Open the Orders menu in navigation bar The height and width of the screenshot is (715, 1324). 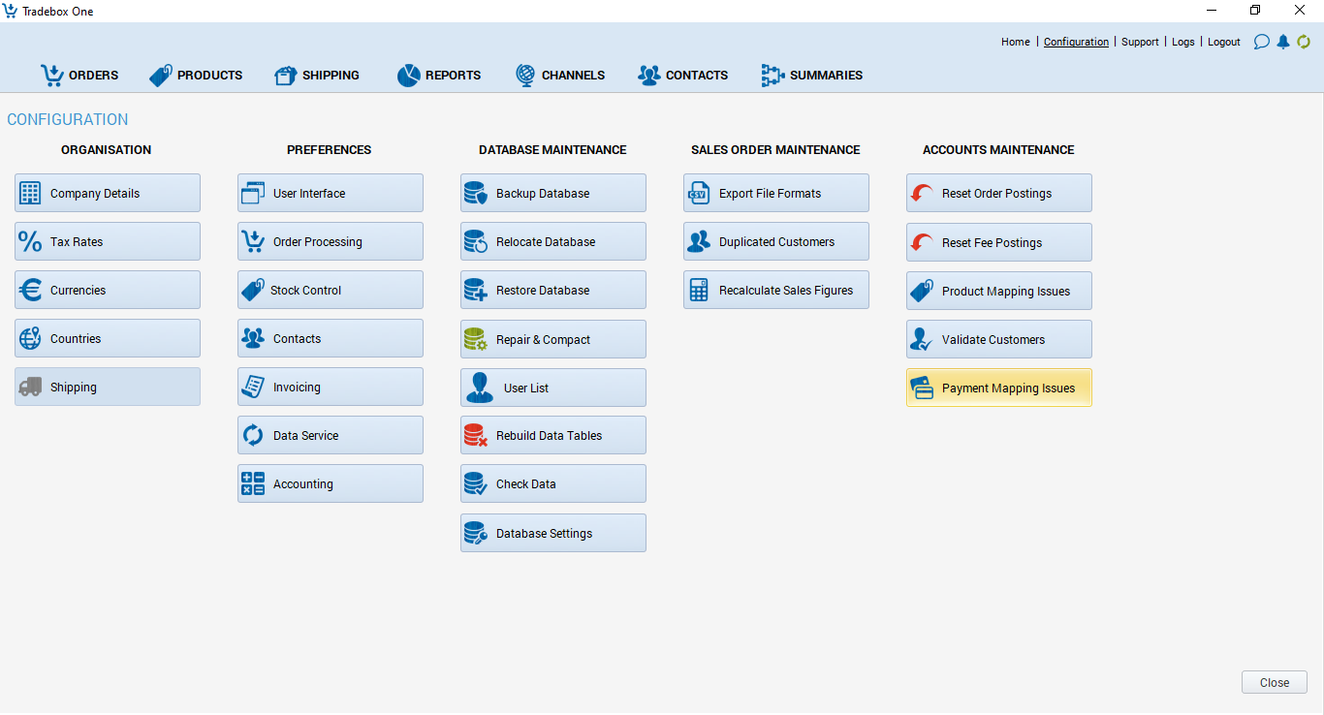click(x=79, y=75)
